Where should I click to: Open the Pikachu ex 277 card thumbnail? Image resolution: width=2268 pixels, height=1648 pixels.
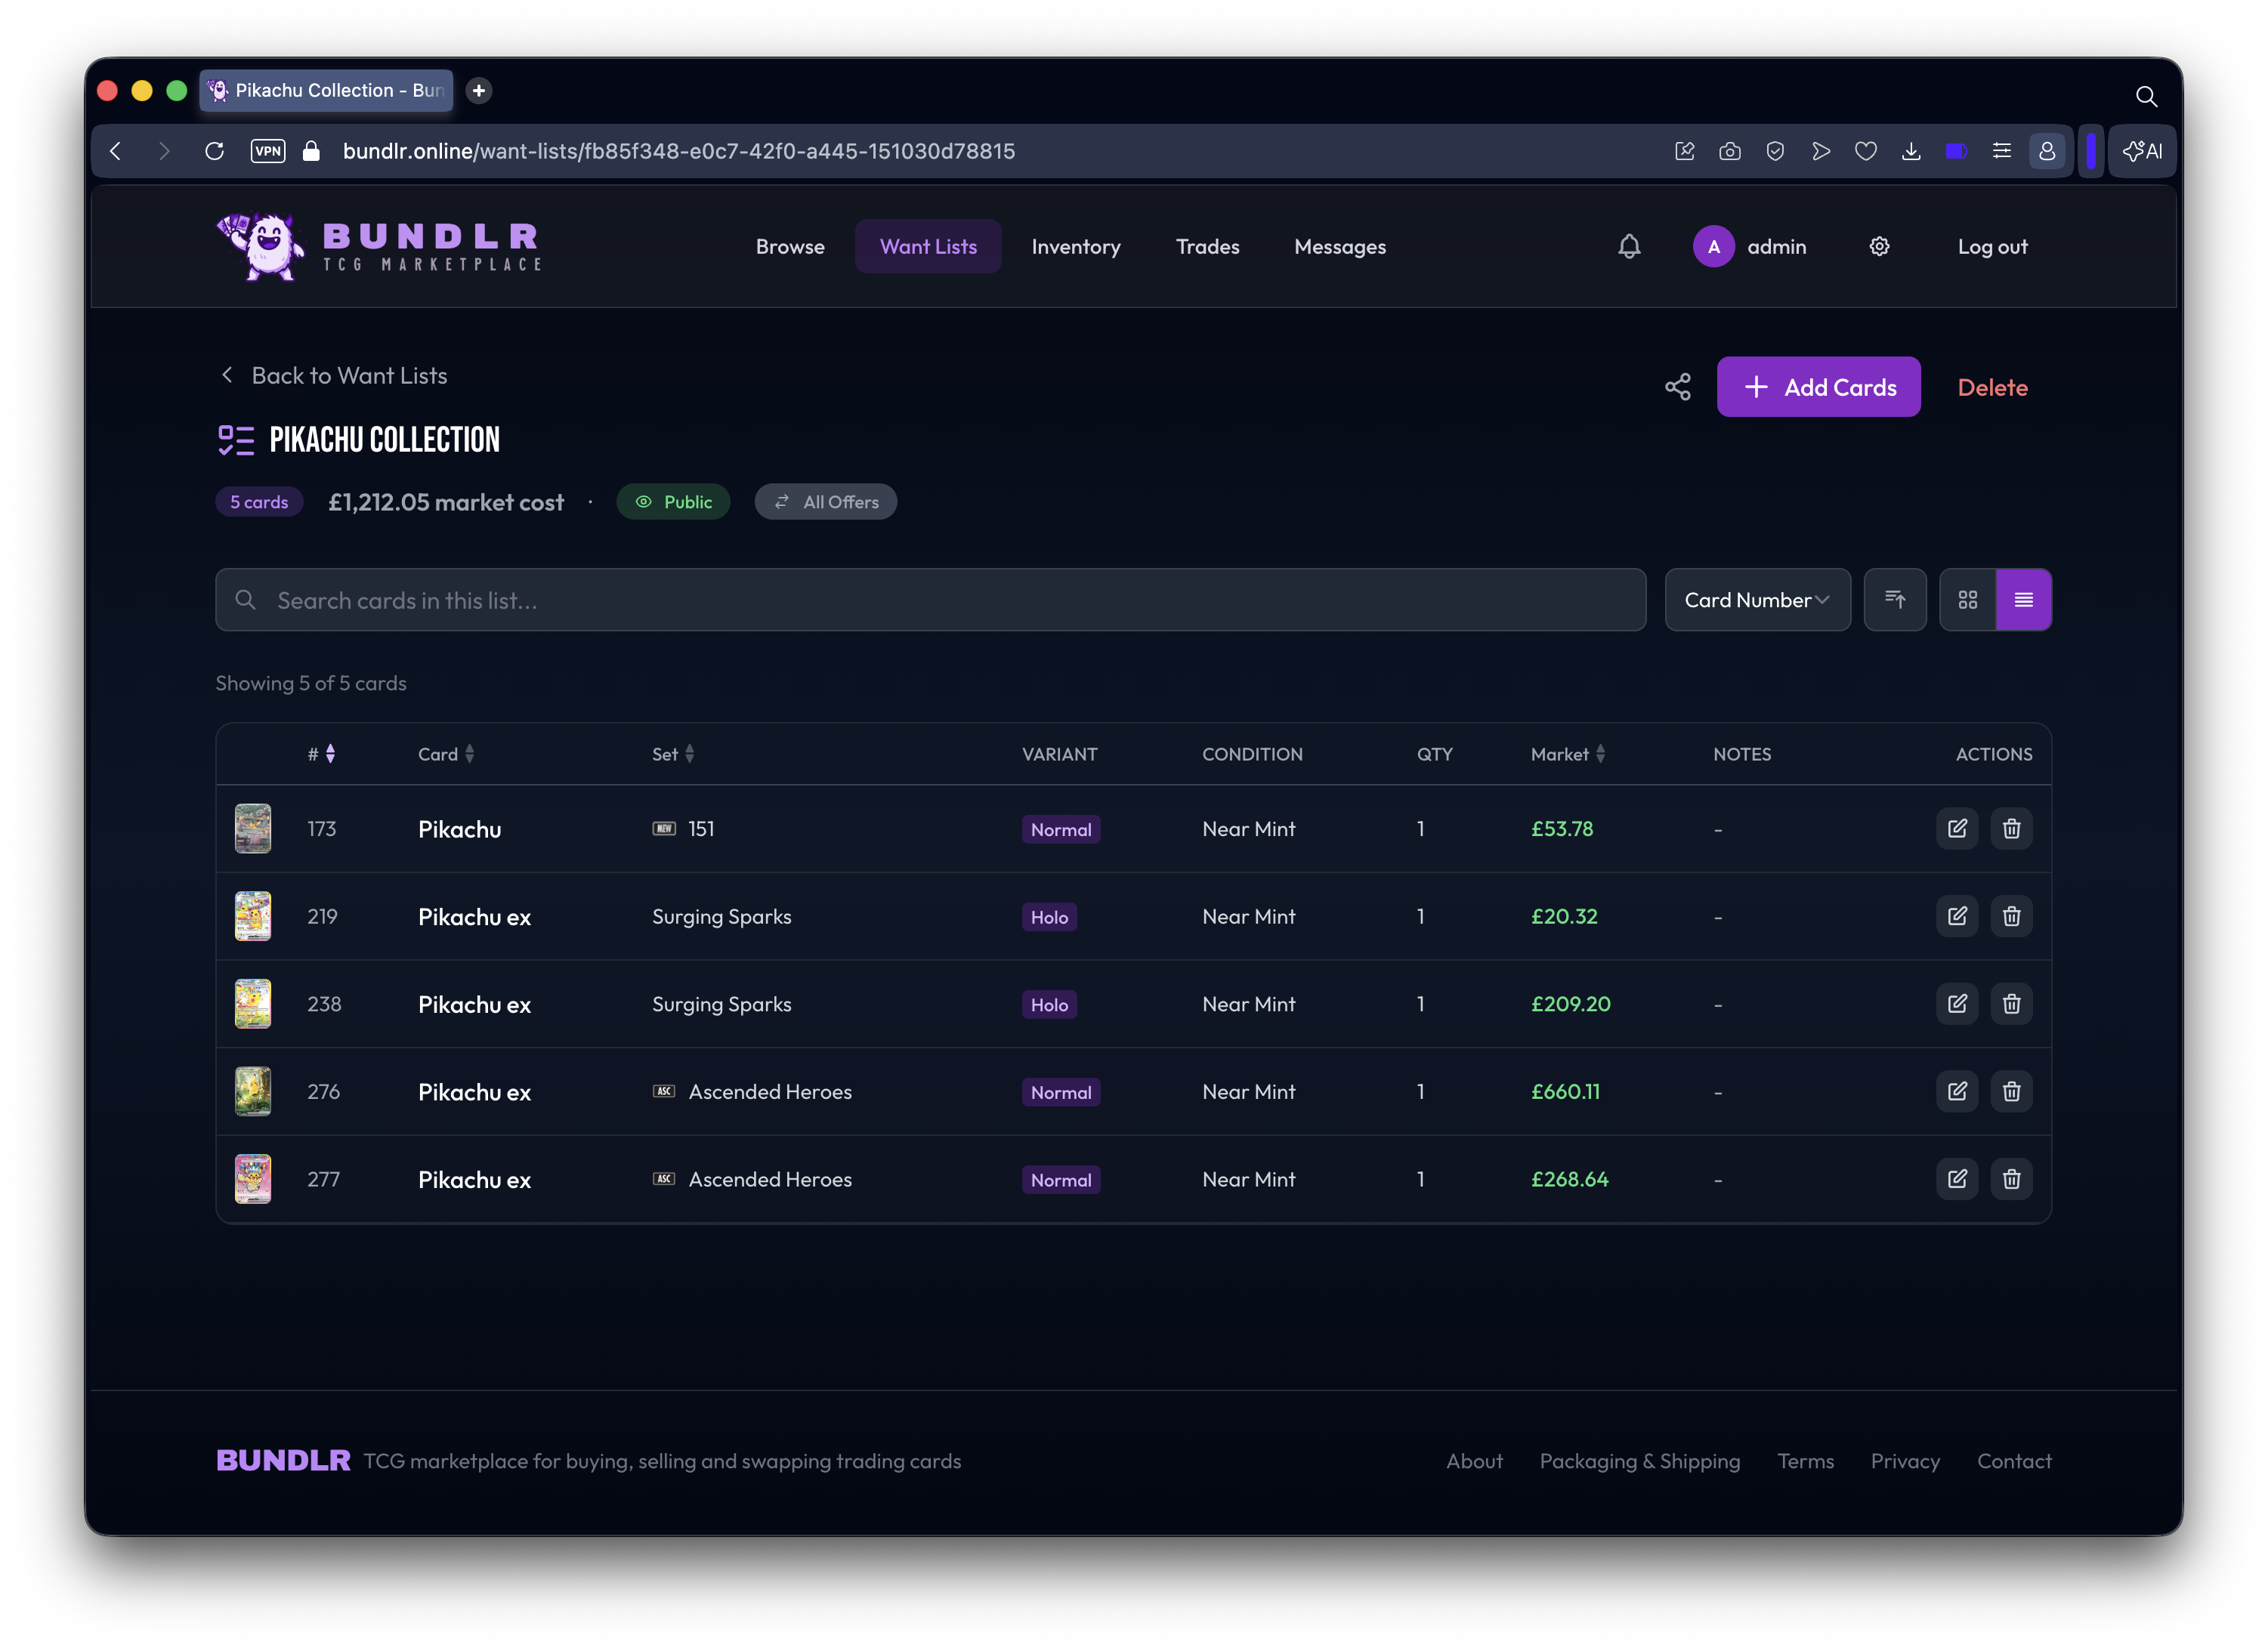(x=253, y=1179)
